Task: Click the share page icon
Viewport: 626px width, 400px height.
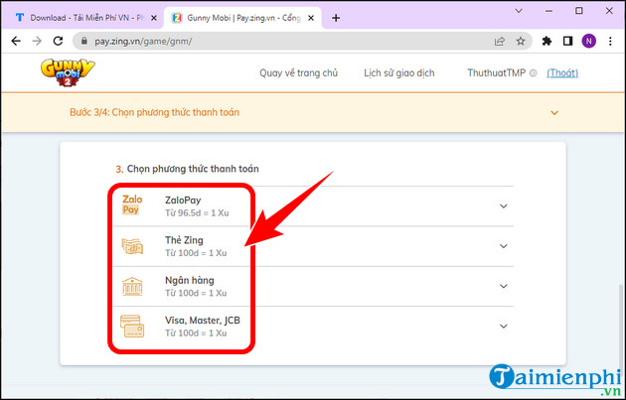Action: [x=500, y=41]
